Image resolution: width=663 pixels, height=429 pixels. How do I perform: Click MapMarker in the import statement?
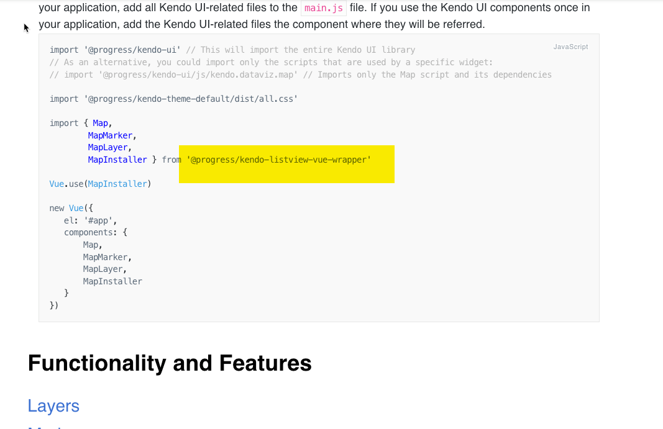(112, 135)
